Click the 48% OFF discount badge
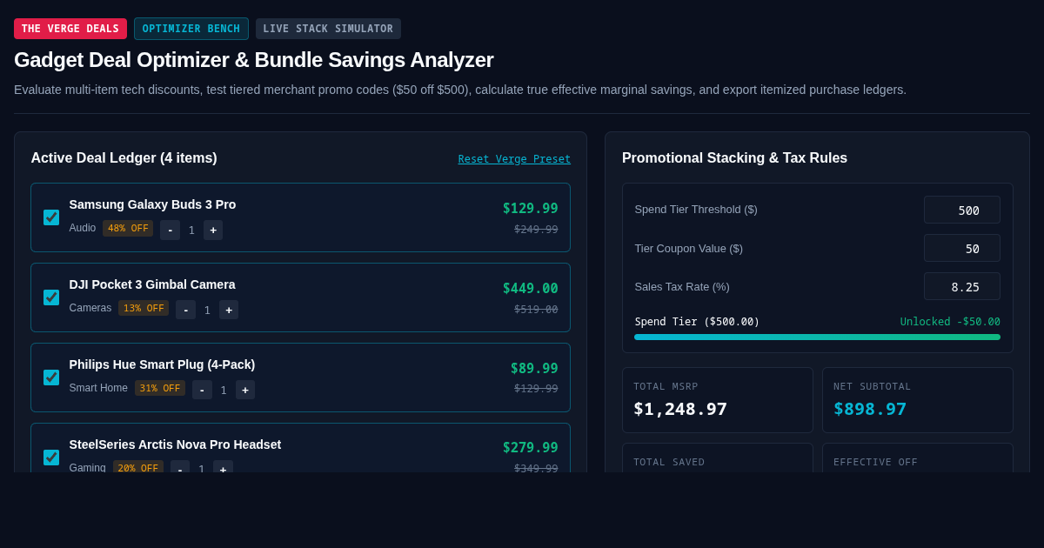 (x=128, y=229)
